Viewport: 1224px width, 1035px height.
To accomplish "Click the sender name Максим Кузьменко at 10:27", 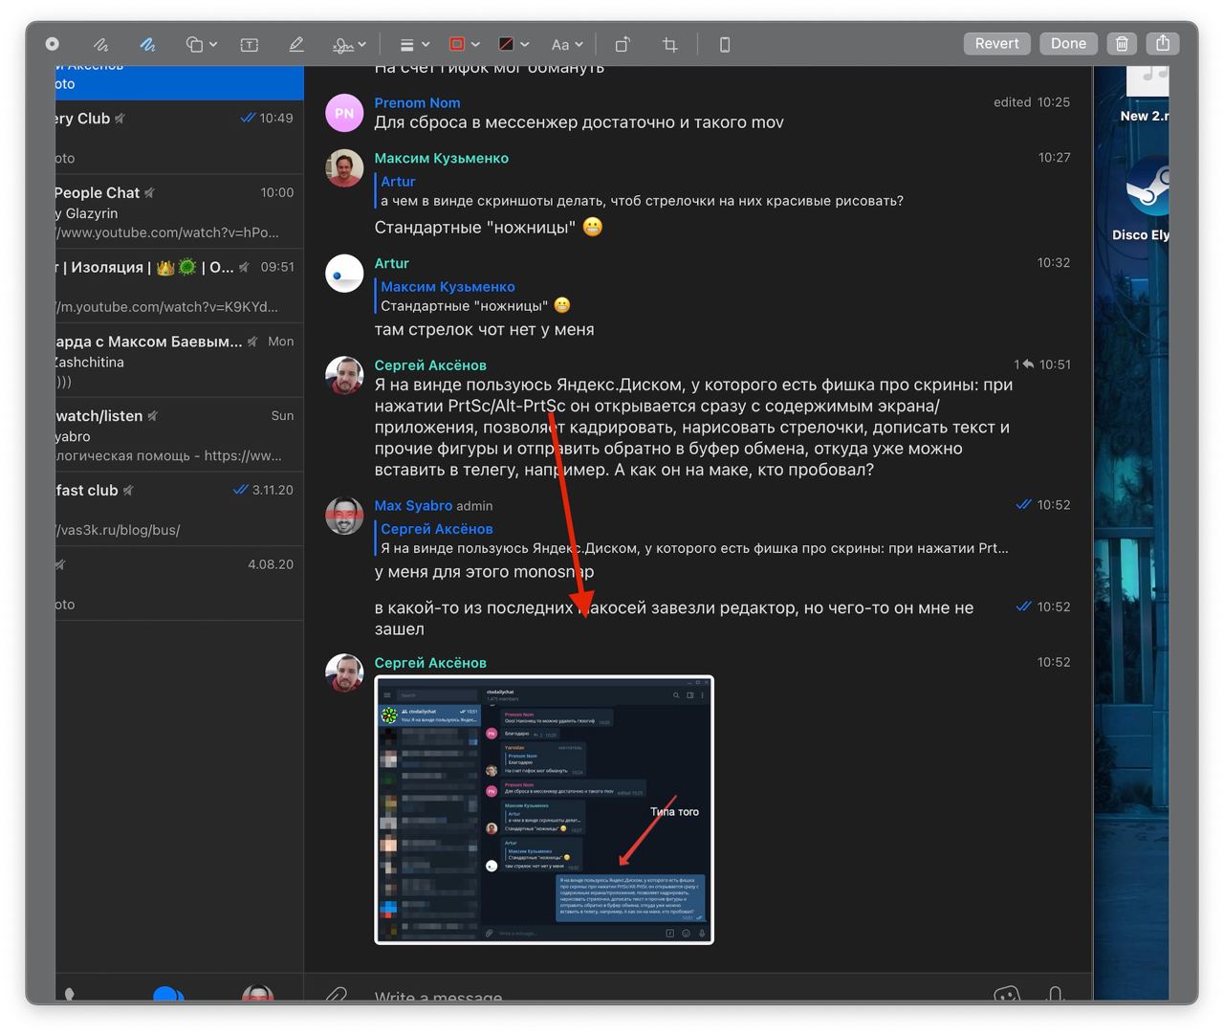I will tap(441, 158).
